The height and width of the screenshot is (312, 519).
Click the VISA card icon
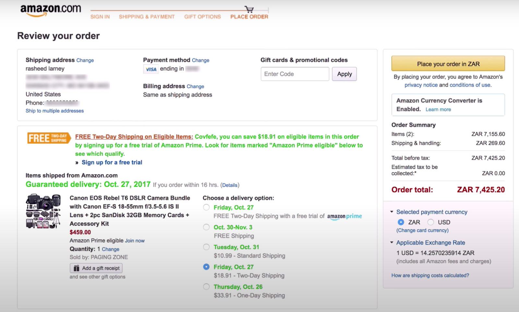pyautogui.click(x=151, y=69)
